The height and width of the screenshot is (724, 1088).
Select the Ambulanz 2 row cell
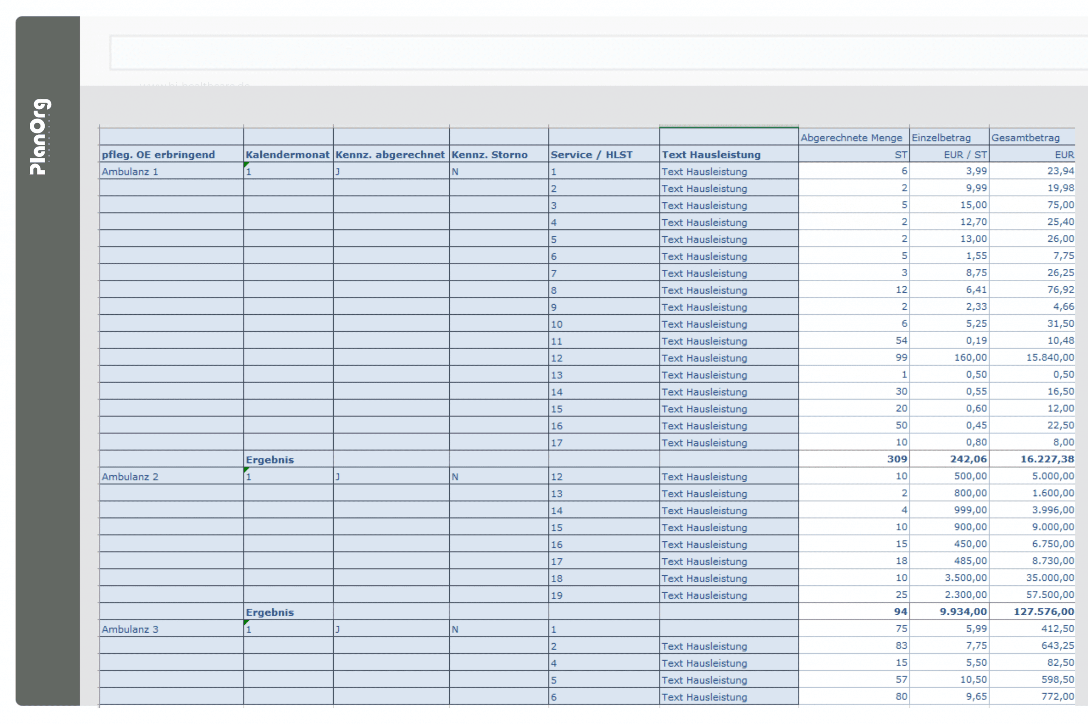coord(171,477)
